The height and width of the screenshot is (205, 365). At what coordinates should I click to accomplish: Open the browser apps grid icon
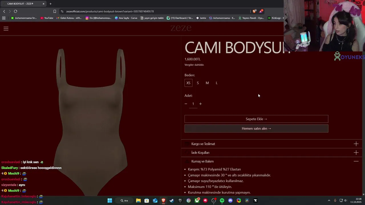[x=4, y=18]
